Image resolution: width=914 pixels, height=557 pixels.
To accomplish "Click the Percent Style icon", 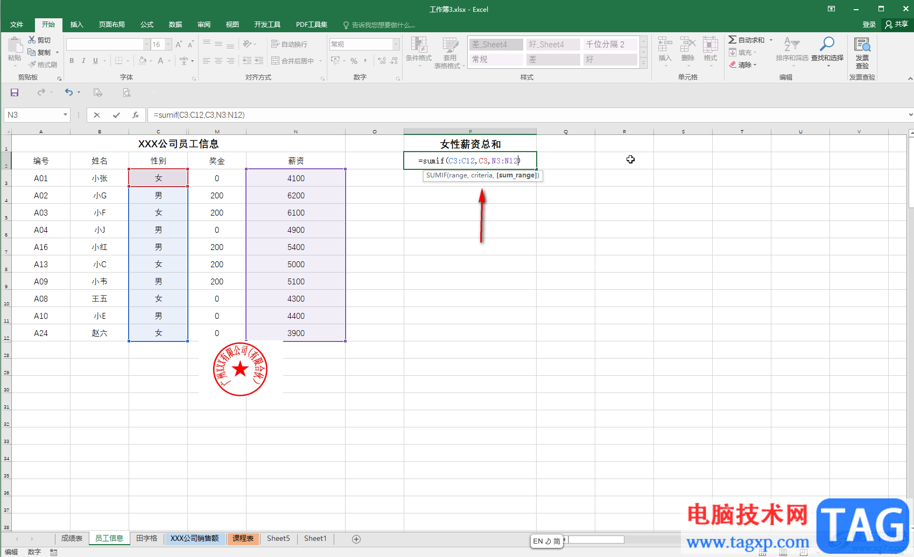I will (x=354, y=61).
